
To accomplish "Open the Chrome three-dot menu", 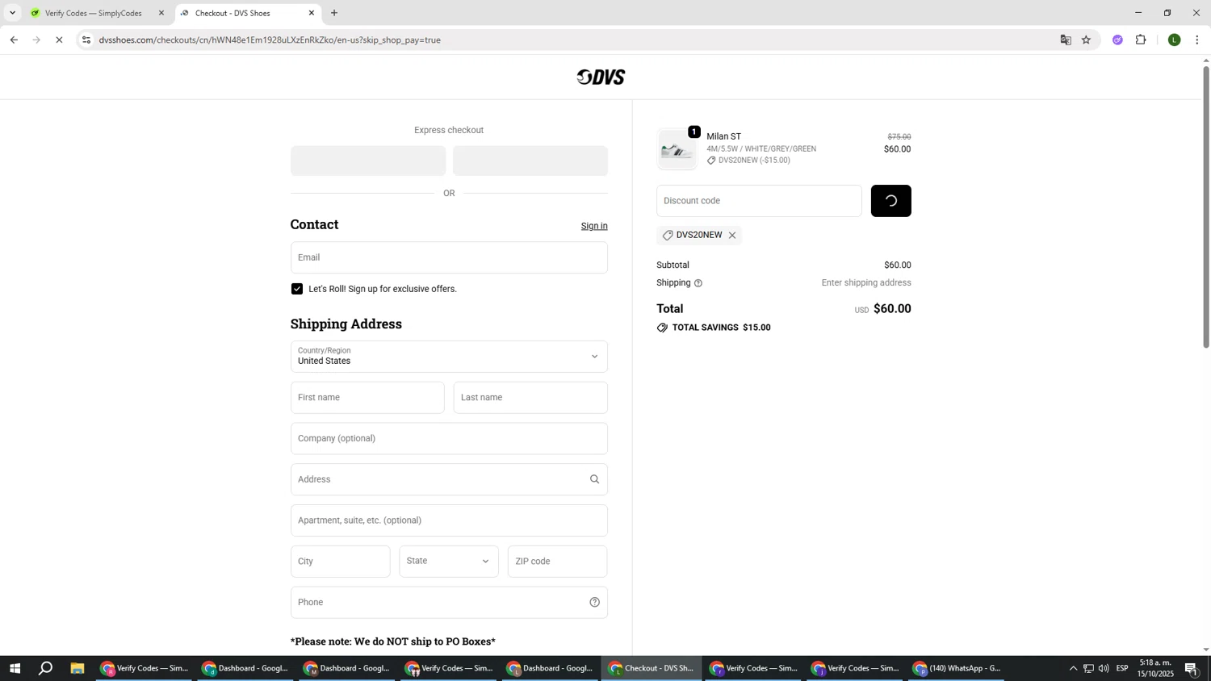I will (1197, 40).
